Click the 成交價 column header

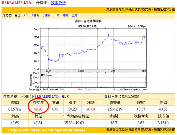[38, 103]
